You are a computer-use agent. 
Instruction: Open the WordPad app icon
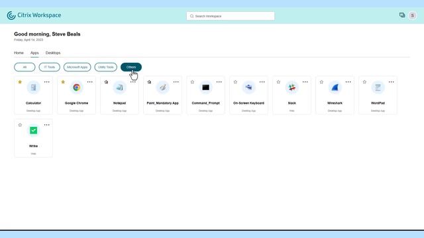tap(378, 87)
